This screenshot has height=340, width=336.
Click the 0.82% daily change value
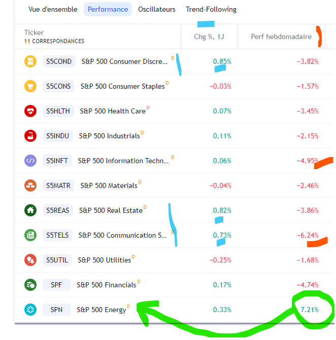222,211
